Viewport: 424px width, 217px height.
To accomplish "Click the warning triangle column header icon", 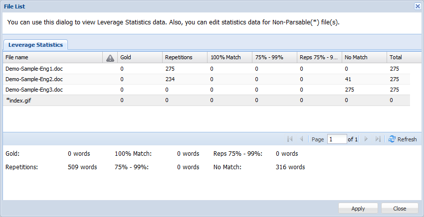I will click(110, 58).
